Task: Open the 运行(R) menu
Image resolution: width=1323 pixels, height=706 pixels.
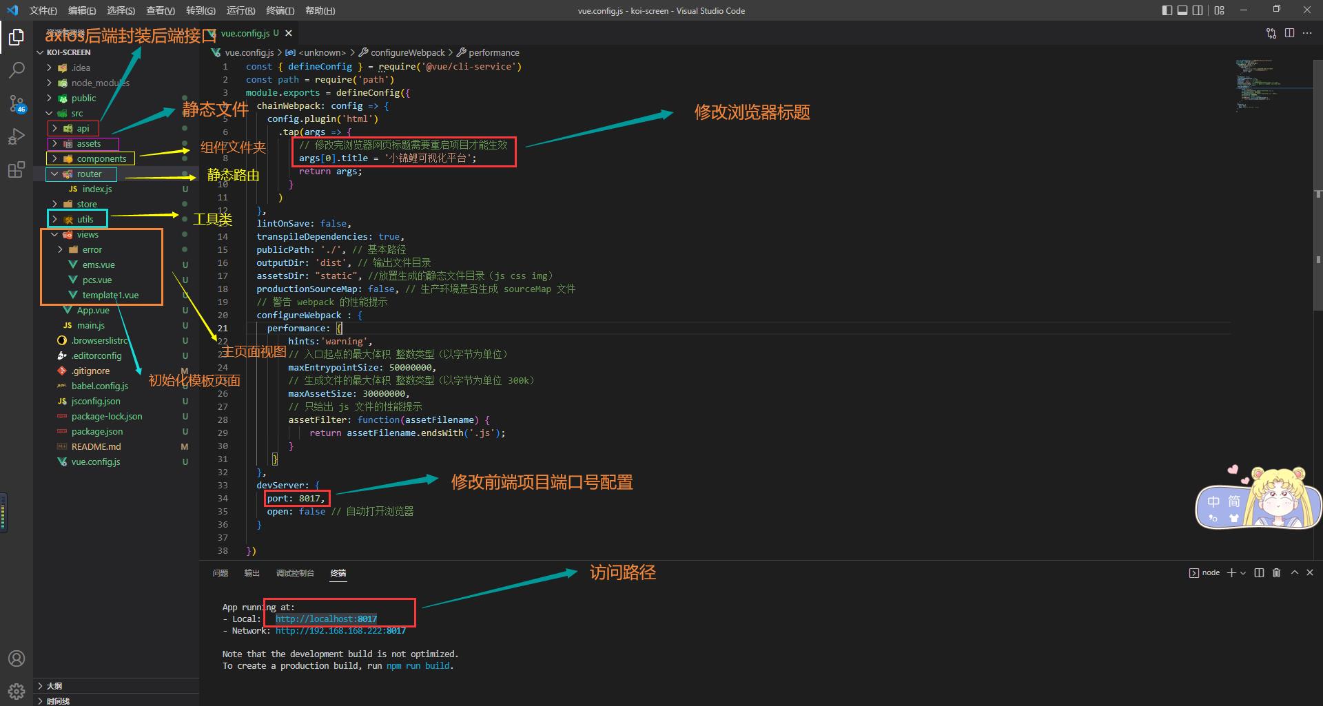Action: [x=240, y=10]
